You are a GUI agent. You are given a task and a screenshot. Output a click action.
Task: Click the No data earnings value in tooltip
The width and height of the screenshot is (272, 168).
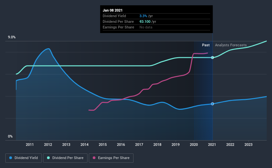(146, 27)
